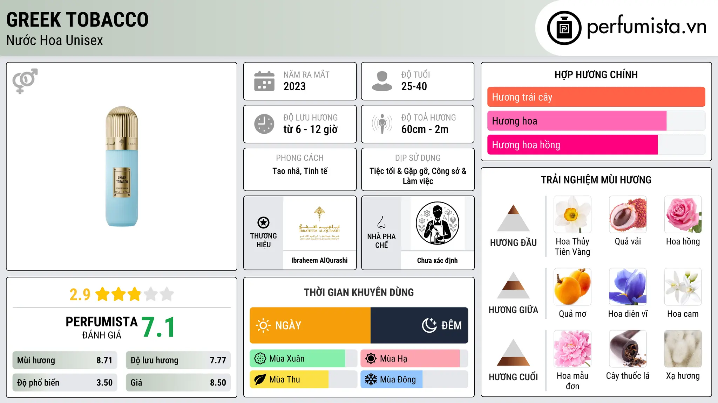
Task: Click the Hoa diên vĩ iris note image
Action: (x=628, y=287)
